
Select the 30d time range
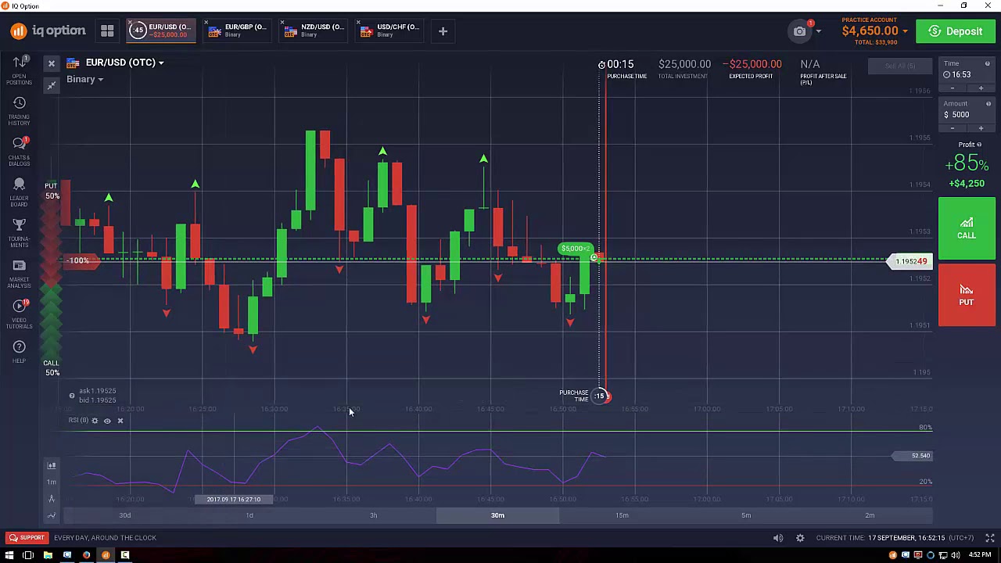point(125,515)
